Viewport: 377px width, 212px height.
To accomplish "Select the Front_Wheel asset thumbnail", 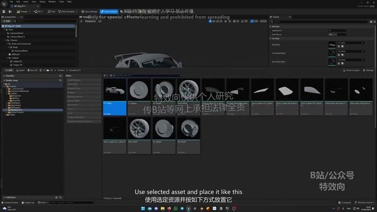I will [188, 90].
